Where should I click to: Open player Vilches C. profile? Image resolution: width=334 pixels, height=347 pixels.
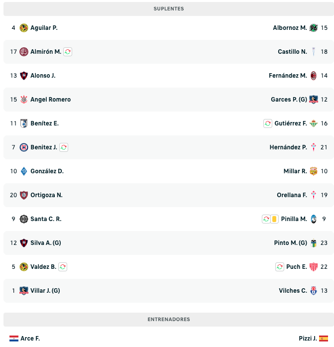pyautogui.click(x=293, y=291)
